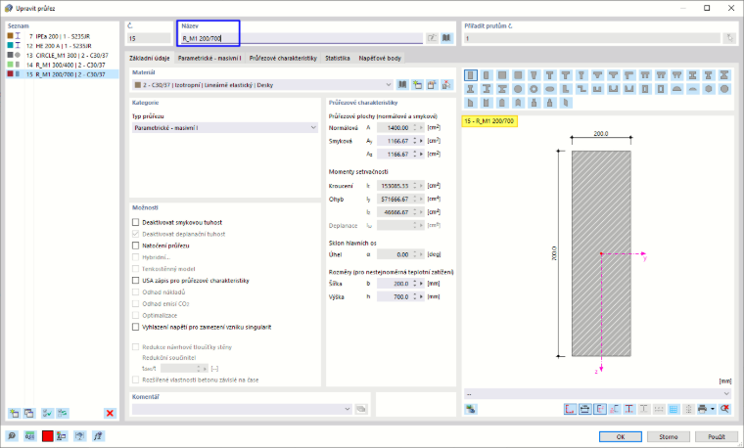Image resolution: width=744 pixels, height=448 pixels.
Task: Create a new section in the list
Action: coord(15,413)
